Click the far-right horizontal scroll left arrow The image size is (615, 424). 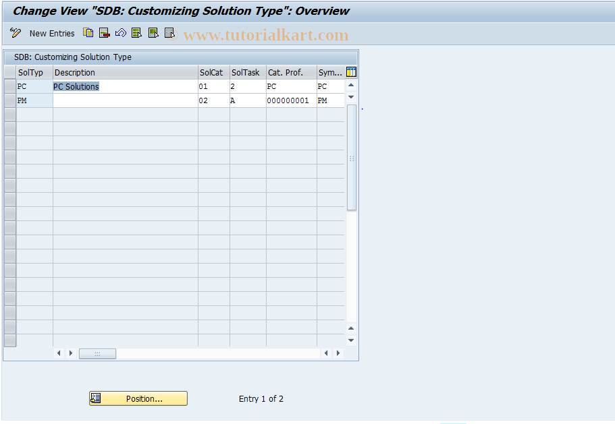[326, 353]
